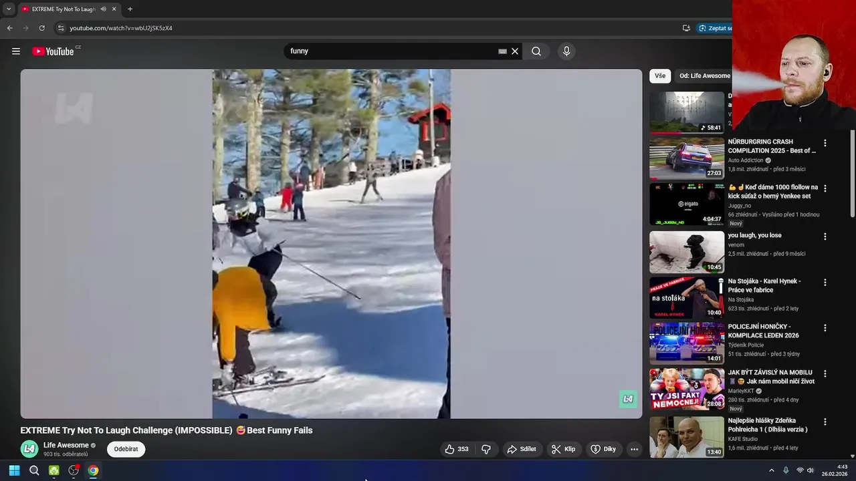Mute tab using the speaker icon
The height and width of the screenshot is (481, 856).
(103, 9)
